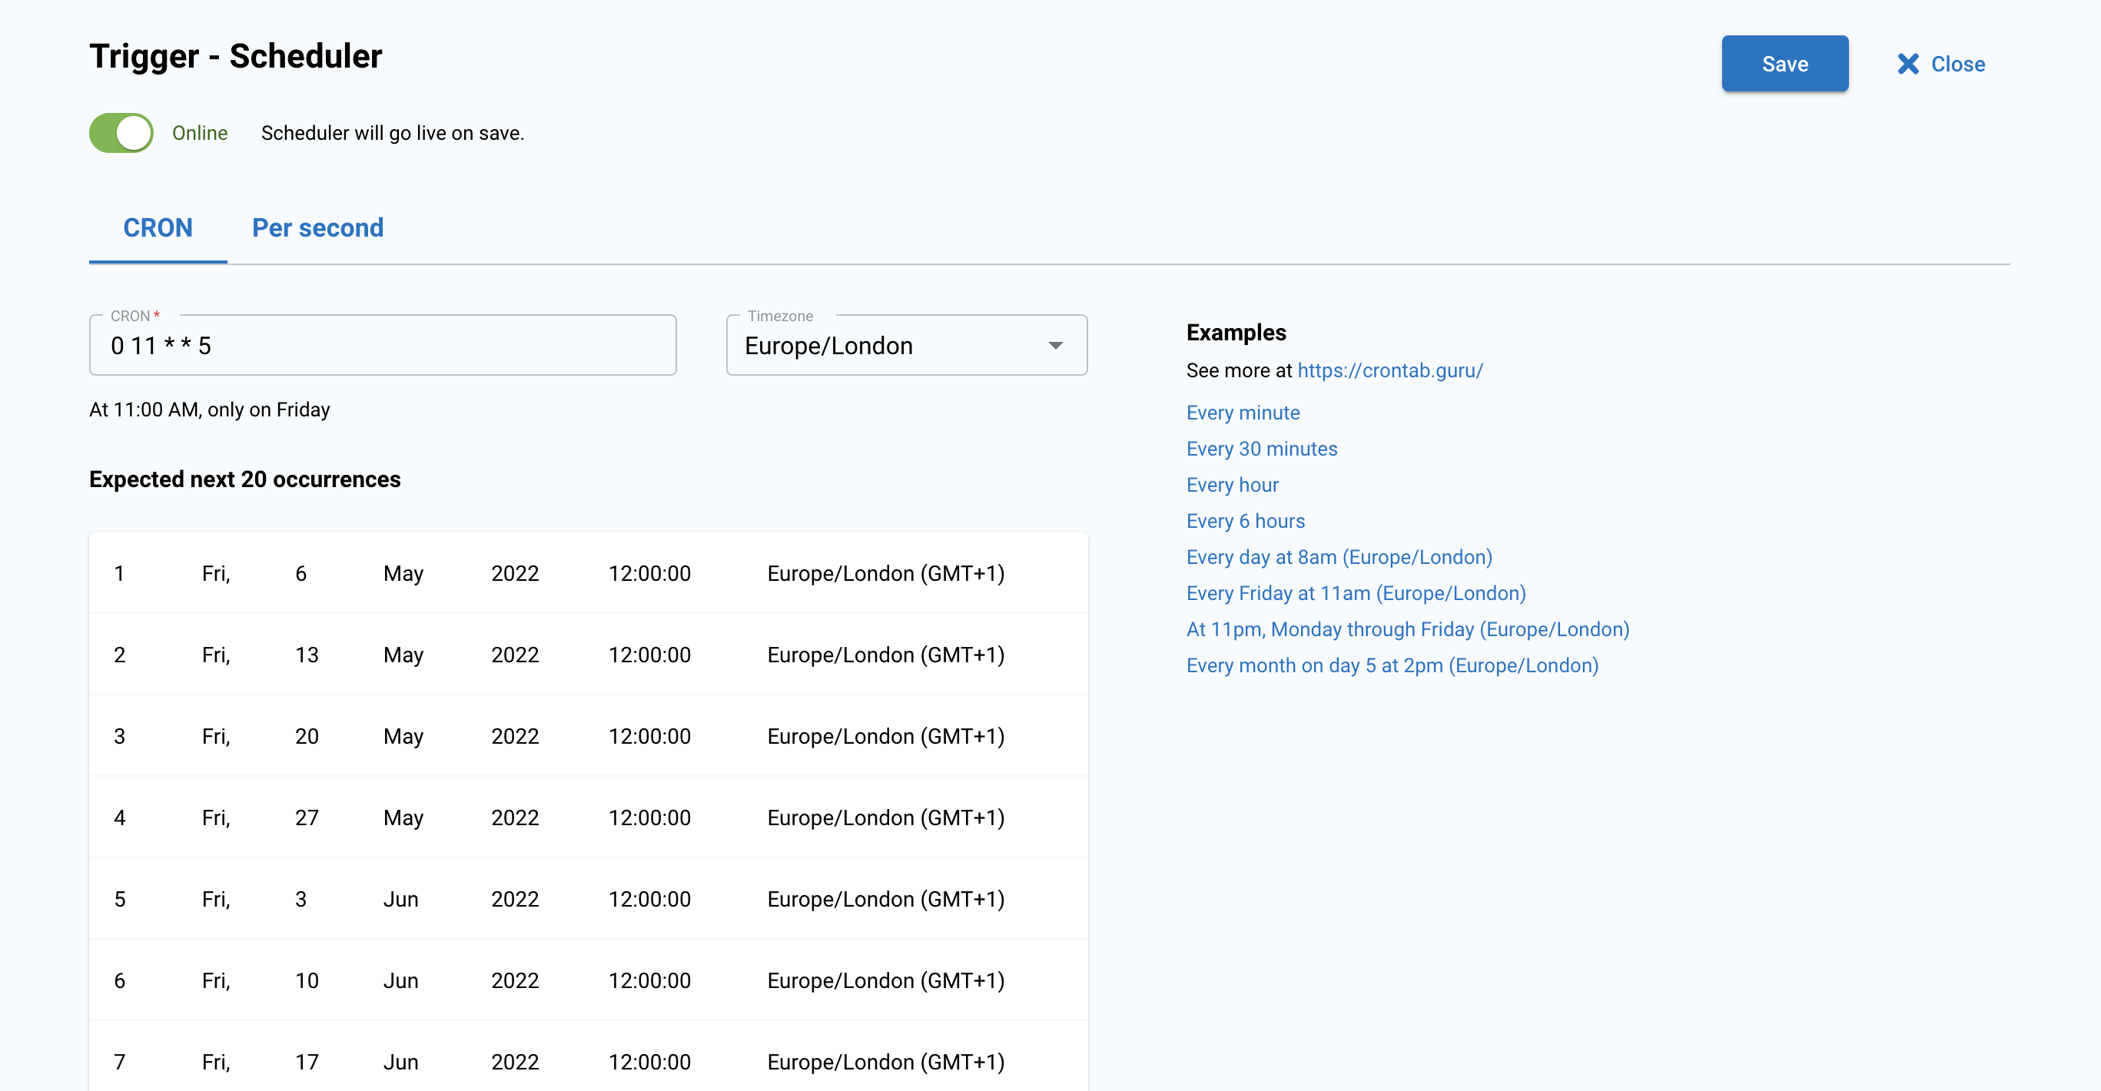Image resolution: width=2101 pixels, height=1091 pixels.
Task: Click the Save button
Action: 1784,64
